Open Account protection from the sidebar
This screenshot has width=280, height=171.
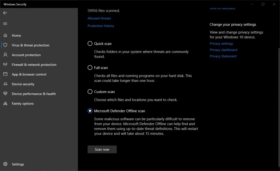tap(5, 55)
